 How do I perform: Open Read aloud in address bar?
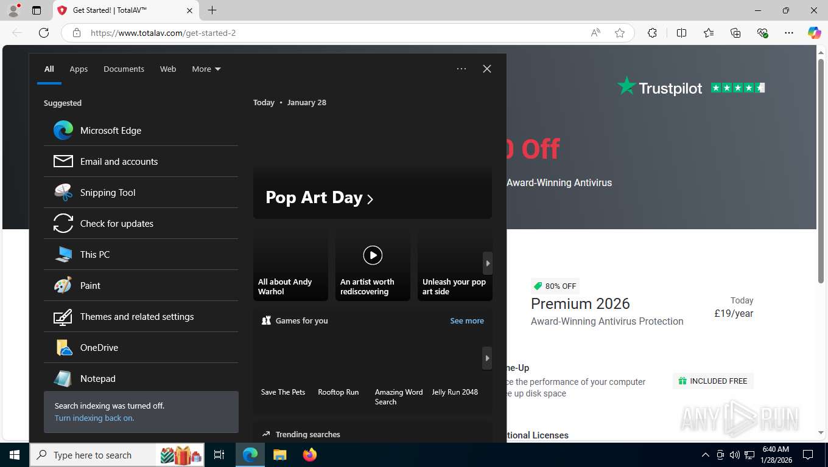point(595,33)
